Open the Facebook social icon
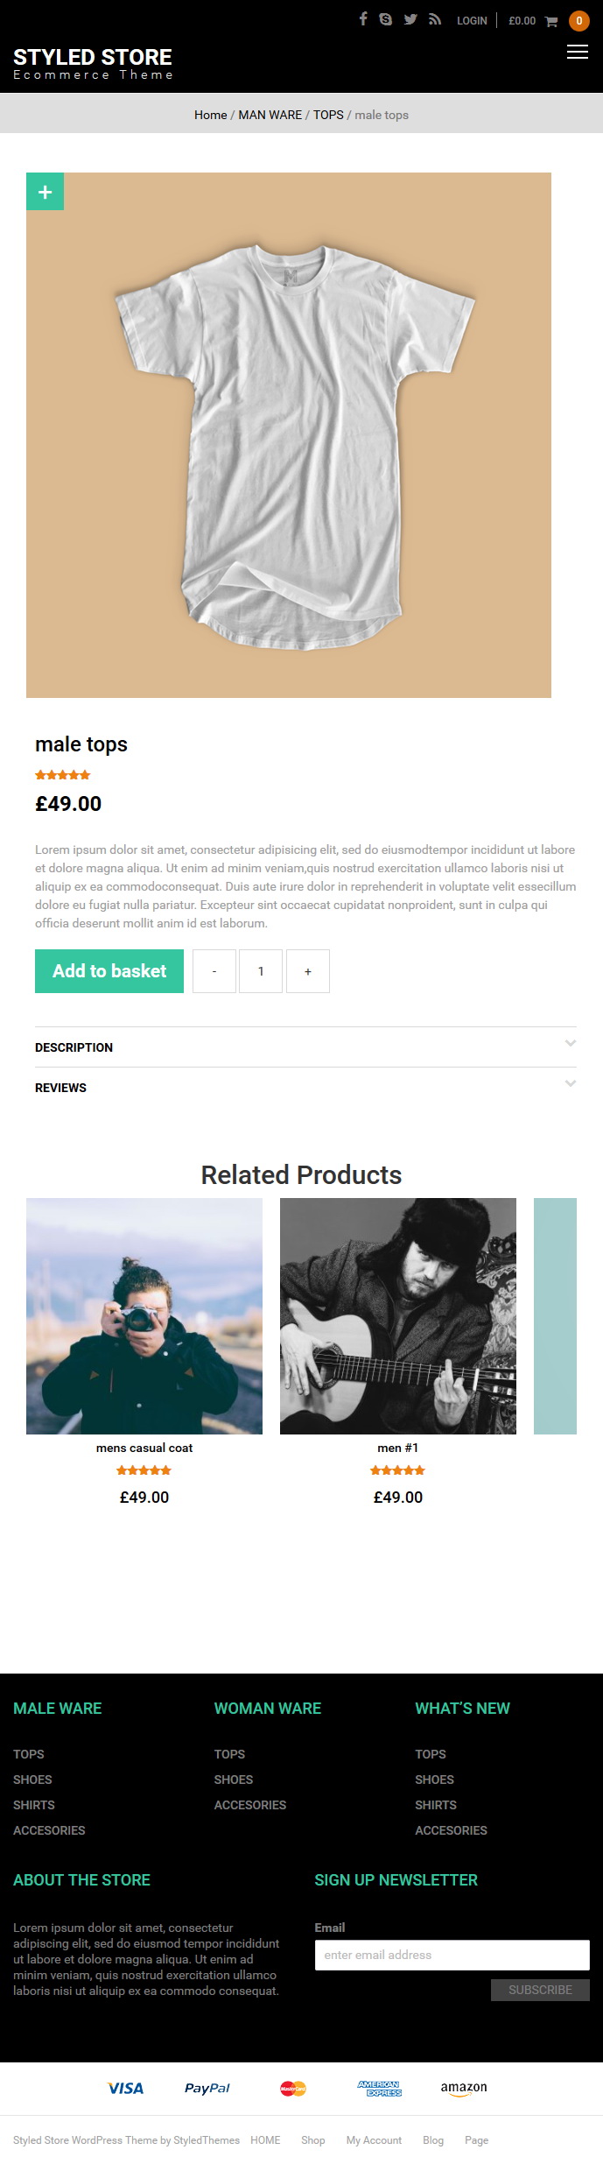Image resolution: width=603 pixels, height=2178 pixels. pyautogui.click(x=363, y=18)
